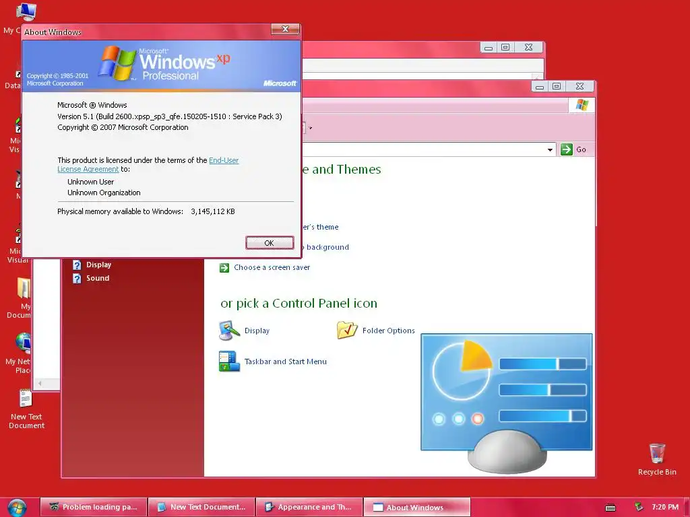Image resolution: width=690 pixels, height=517 pixels.
Task: Open Taskbar and Start Menu icon
Action: point(229,361)
